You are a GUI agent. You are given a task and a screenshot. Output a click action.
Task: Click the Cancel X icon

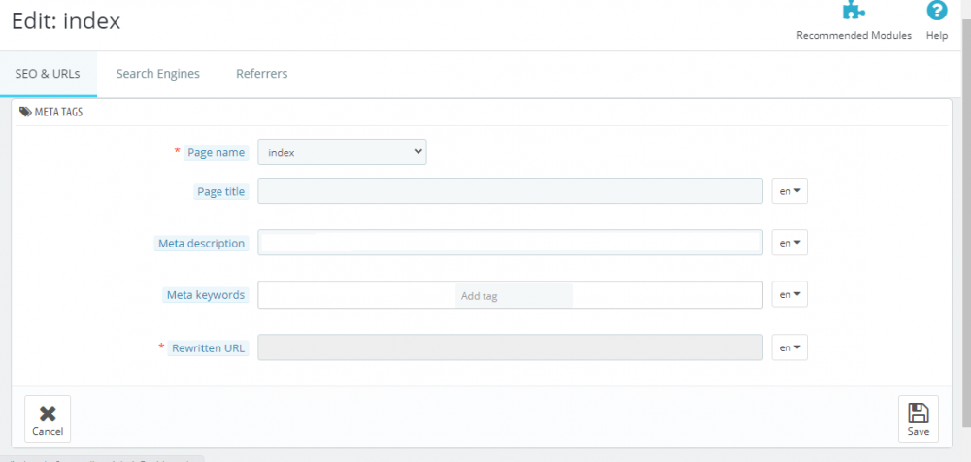click(47, 413)
